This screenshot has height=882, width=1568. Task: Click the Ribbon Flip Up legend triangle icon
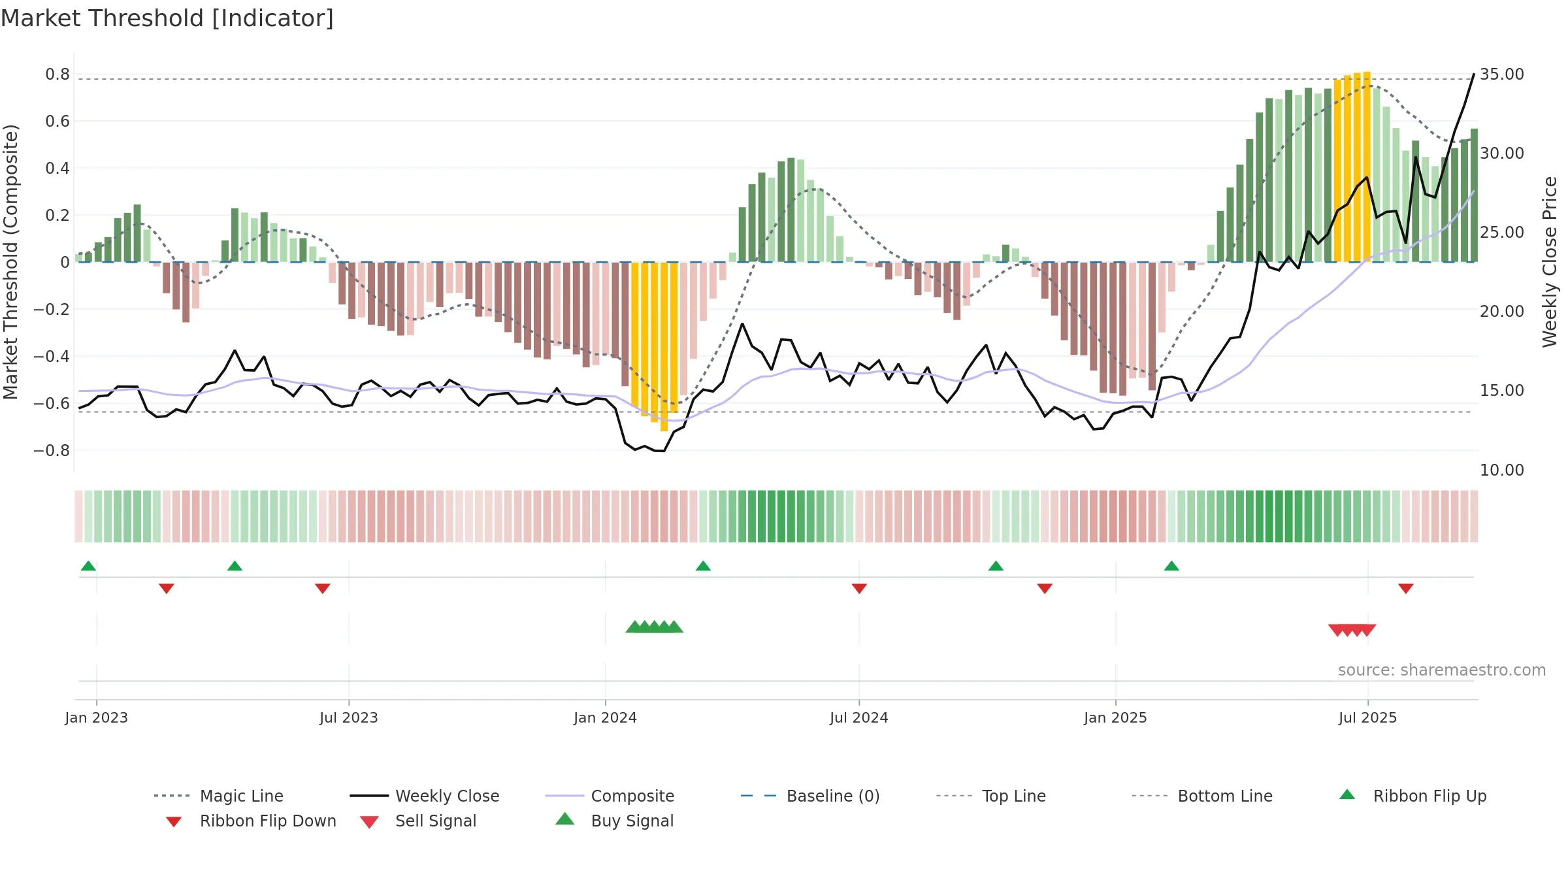[x=1347, y=794]
